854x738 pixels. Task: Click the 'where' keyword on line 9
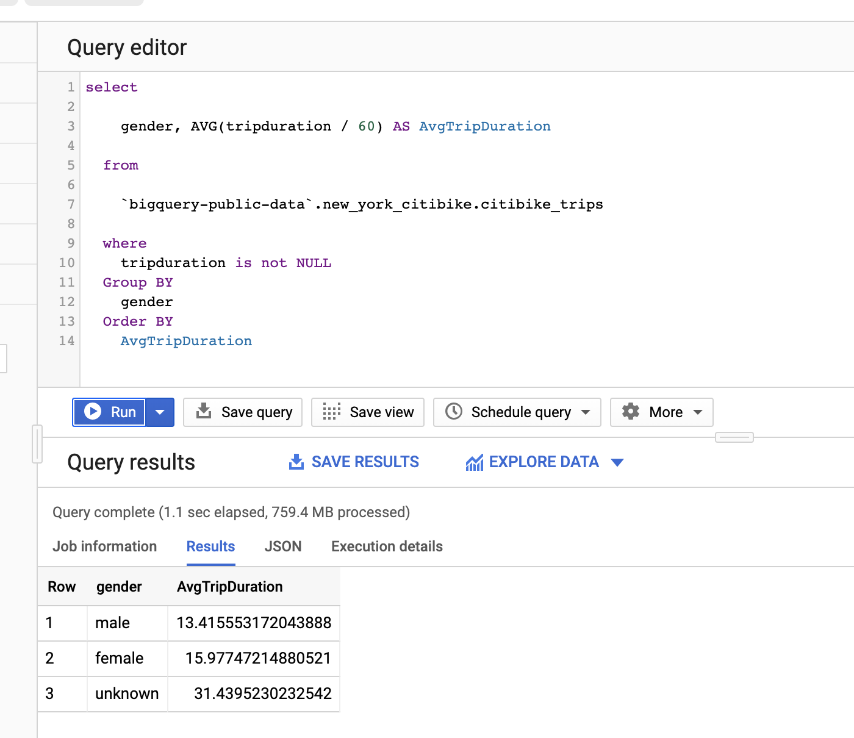[125, 243]
